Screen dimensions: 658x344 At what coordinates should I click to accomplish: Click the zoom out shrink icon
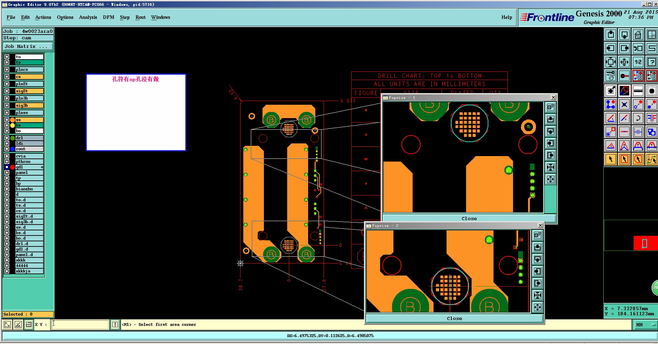click(624, 62)
